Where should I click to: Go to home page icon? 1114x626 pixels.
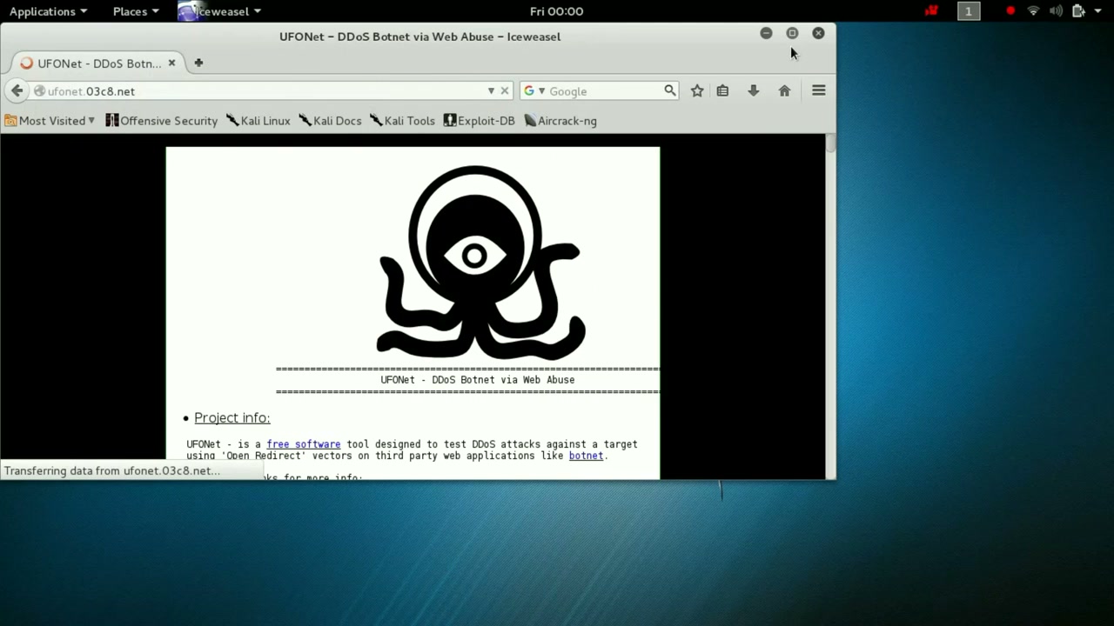click(x=784, y=90)
